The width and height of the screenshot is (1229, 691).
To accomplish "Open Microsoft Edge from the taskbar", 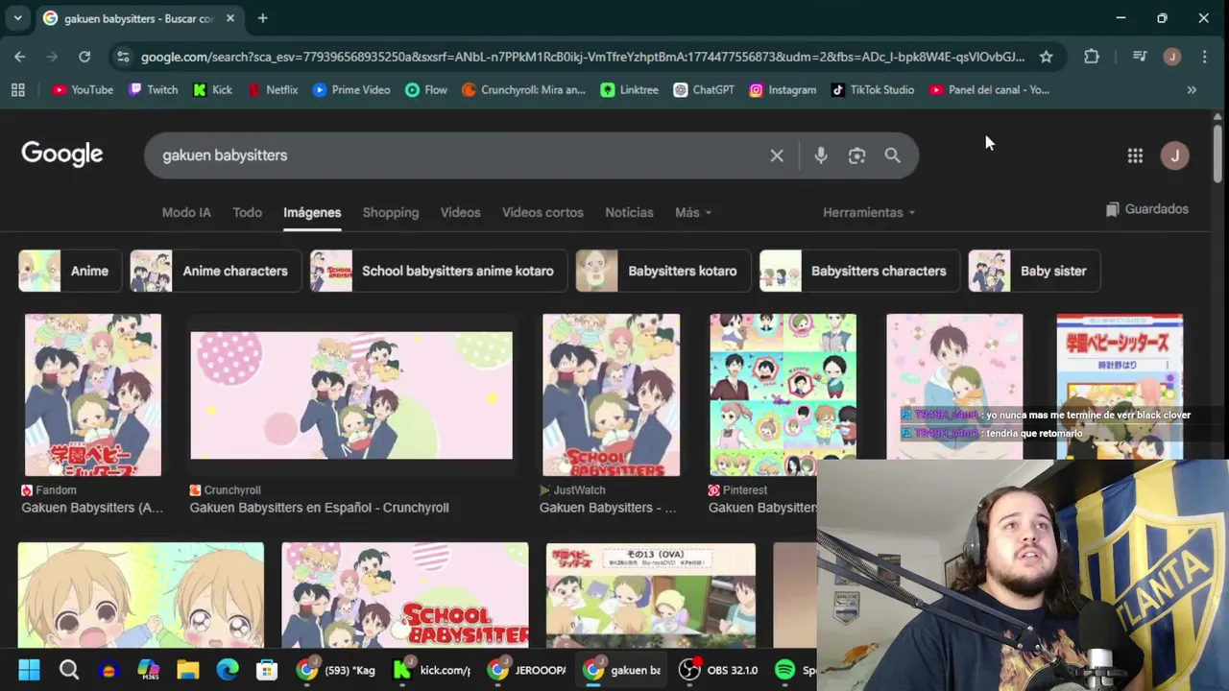I will point(228,670).
